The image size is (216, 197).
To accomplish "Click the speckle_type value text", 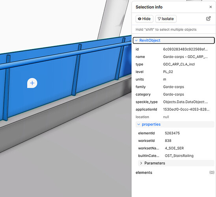I will pyautogui.click(x=185, y=102).
